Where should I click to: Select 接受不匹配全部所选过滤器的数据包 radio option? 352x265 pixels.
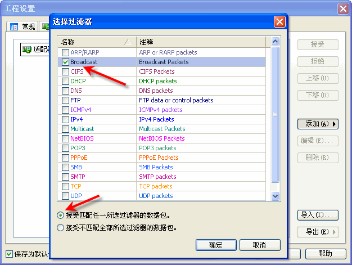pyautogui.click(x=60, y=228)
